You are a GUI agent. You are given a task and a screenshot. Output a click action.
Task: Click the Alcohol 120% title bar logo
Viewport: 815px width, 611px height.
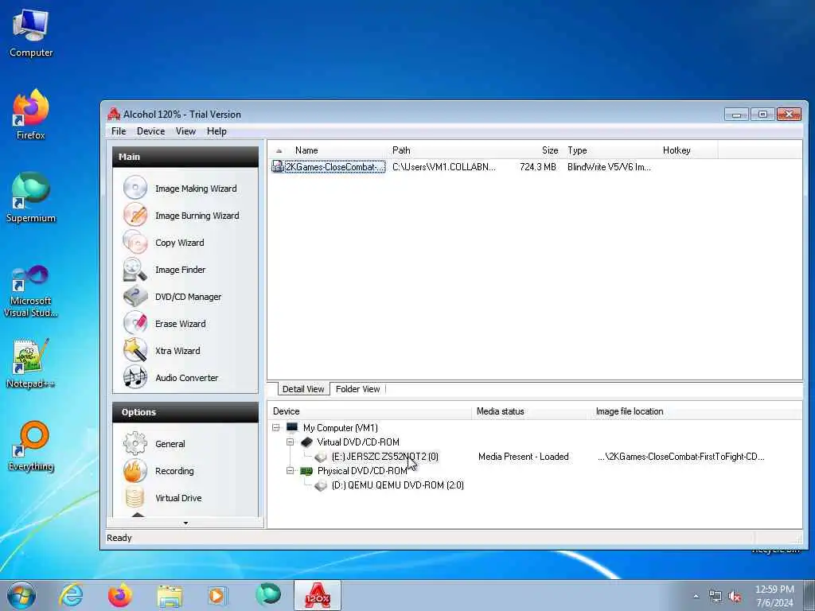tap(114, 114)
